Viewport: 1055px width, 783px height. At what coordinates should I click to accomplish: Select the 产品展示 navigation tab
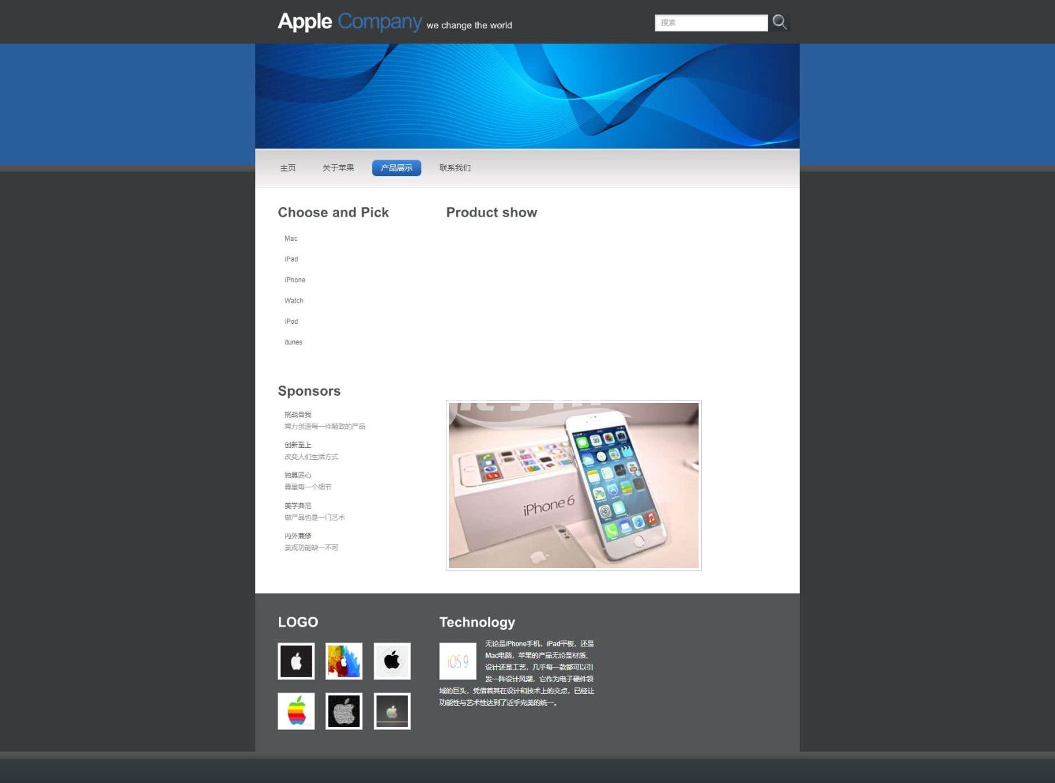pyautogui.click(x=396, y=168)
